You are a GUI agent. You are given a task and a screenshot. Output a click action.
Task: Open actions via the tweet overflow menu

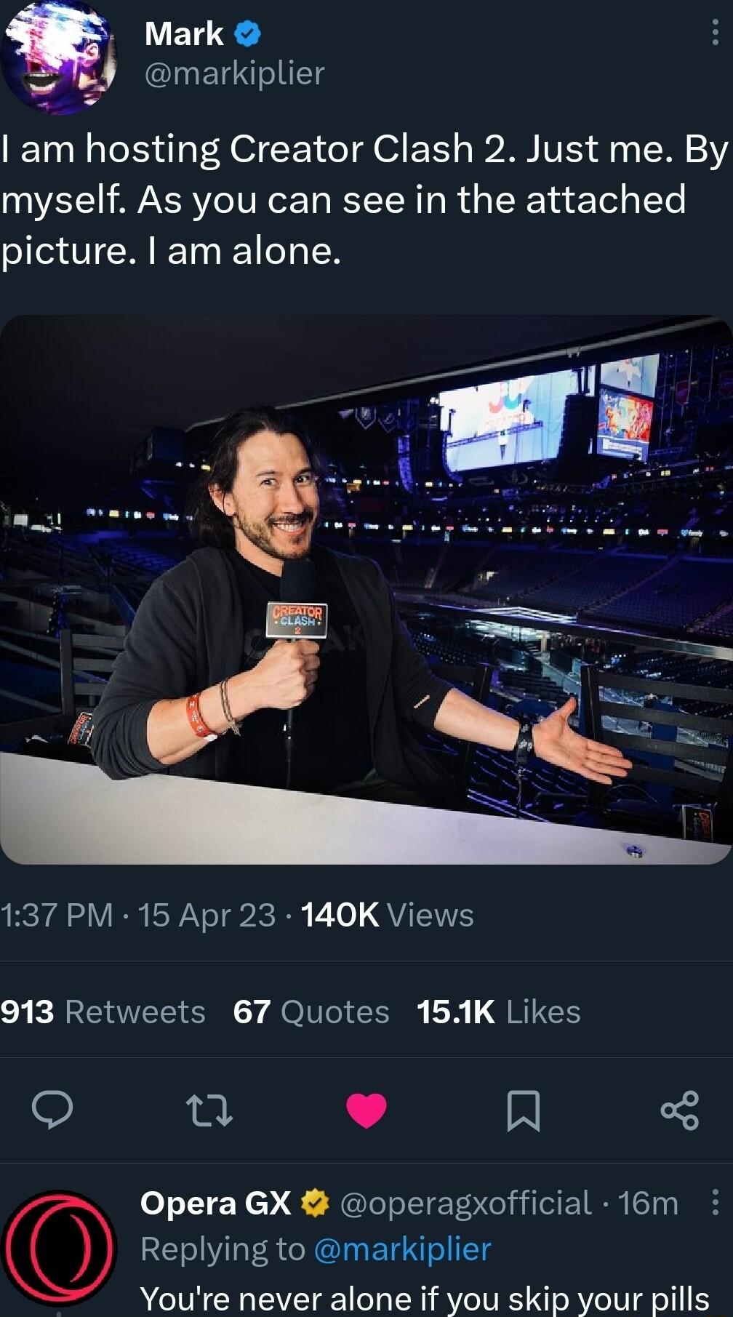click(x=716, y=32)
